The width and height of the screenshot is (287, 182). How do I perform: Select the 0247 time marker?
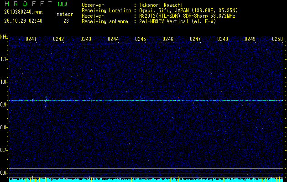pyautogui.click(x=195, y=40)
